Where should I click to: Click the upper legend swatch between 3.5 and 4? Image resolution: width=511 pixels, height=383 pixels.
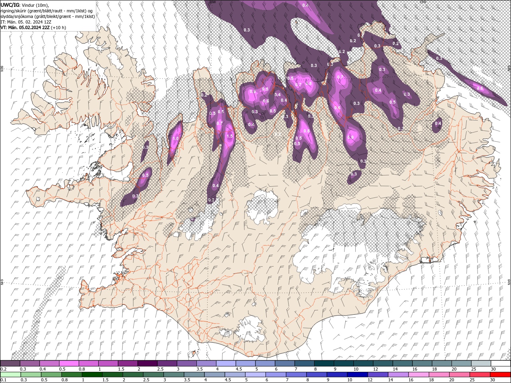point(206,363)
